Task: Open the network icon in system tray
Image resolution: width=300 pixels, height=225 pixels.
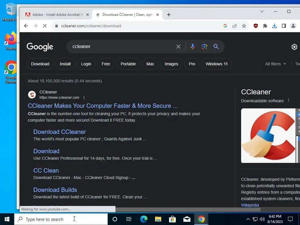Action: [x=255, y=219]
